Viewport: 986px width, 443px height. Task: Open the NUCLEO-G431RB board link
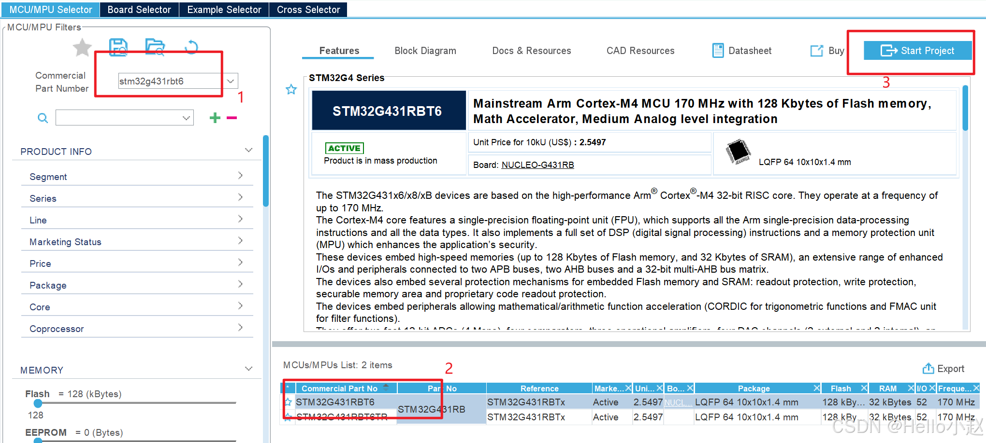(537, 165)
